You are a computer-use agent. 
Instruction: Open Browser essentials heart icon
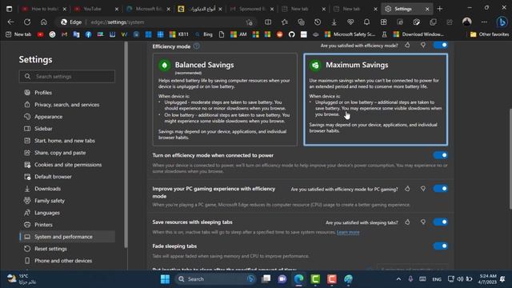(x=350, y=22)
